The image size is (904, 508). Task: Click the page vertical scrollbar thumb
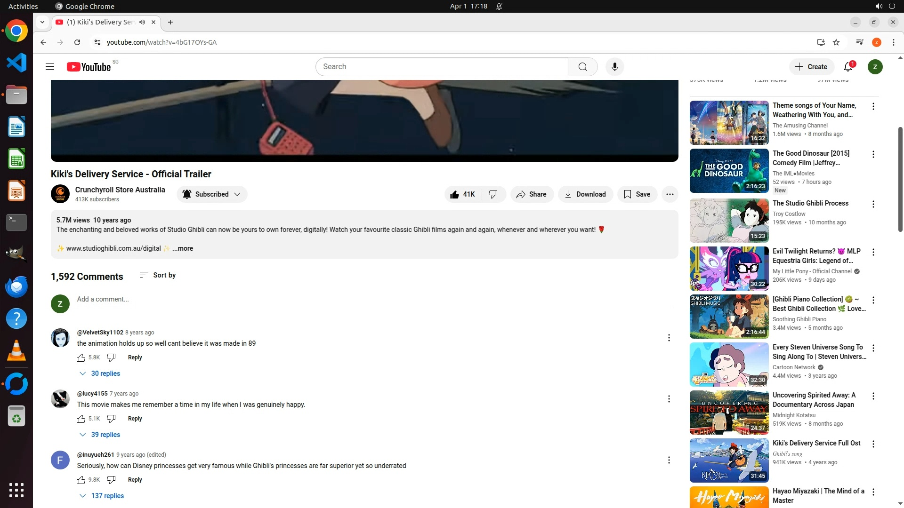(x=900, y=179)
